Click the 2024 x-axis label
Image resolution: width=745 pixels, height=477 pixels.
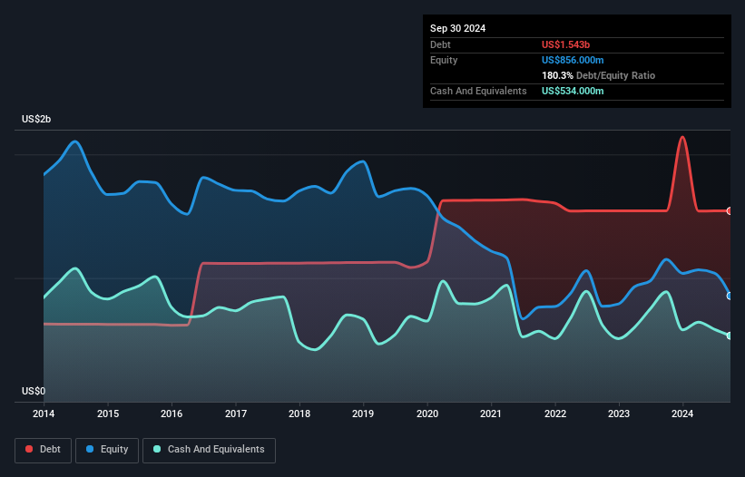click(x=683, y=415)
